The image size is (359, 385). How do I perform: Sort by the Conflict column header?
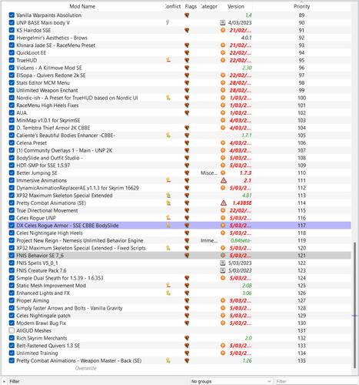[x=173, y=6]
